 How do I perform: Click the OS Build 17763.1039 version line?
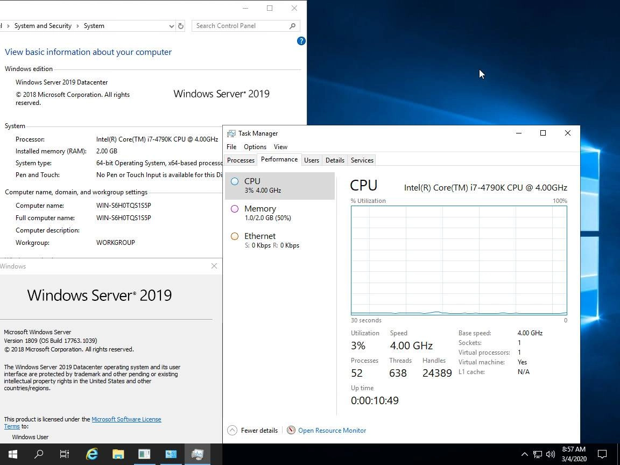tap(51, 341)
